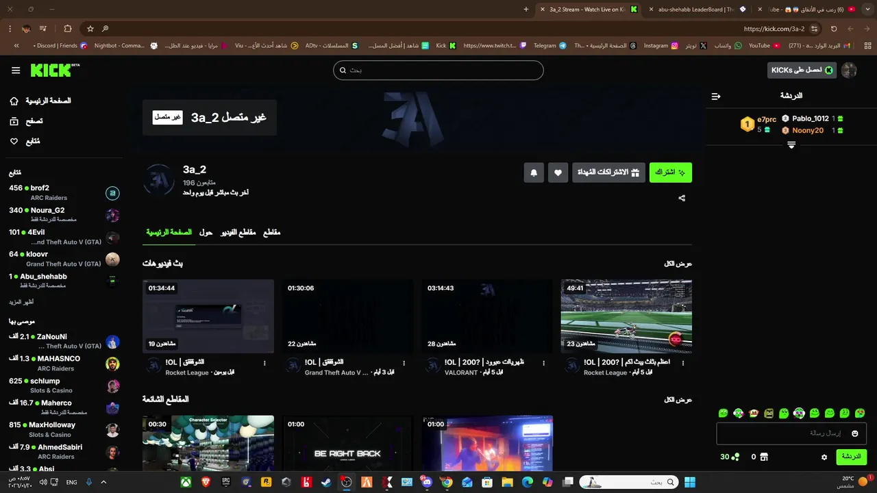Switch to the 'مقاطع الفيديو' tab
The width and height of the screenshot is (877, 493).
point(238,233)
